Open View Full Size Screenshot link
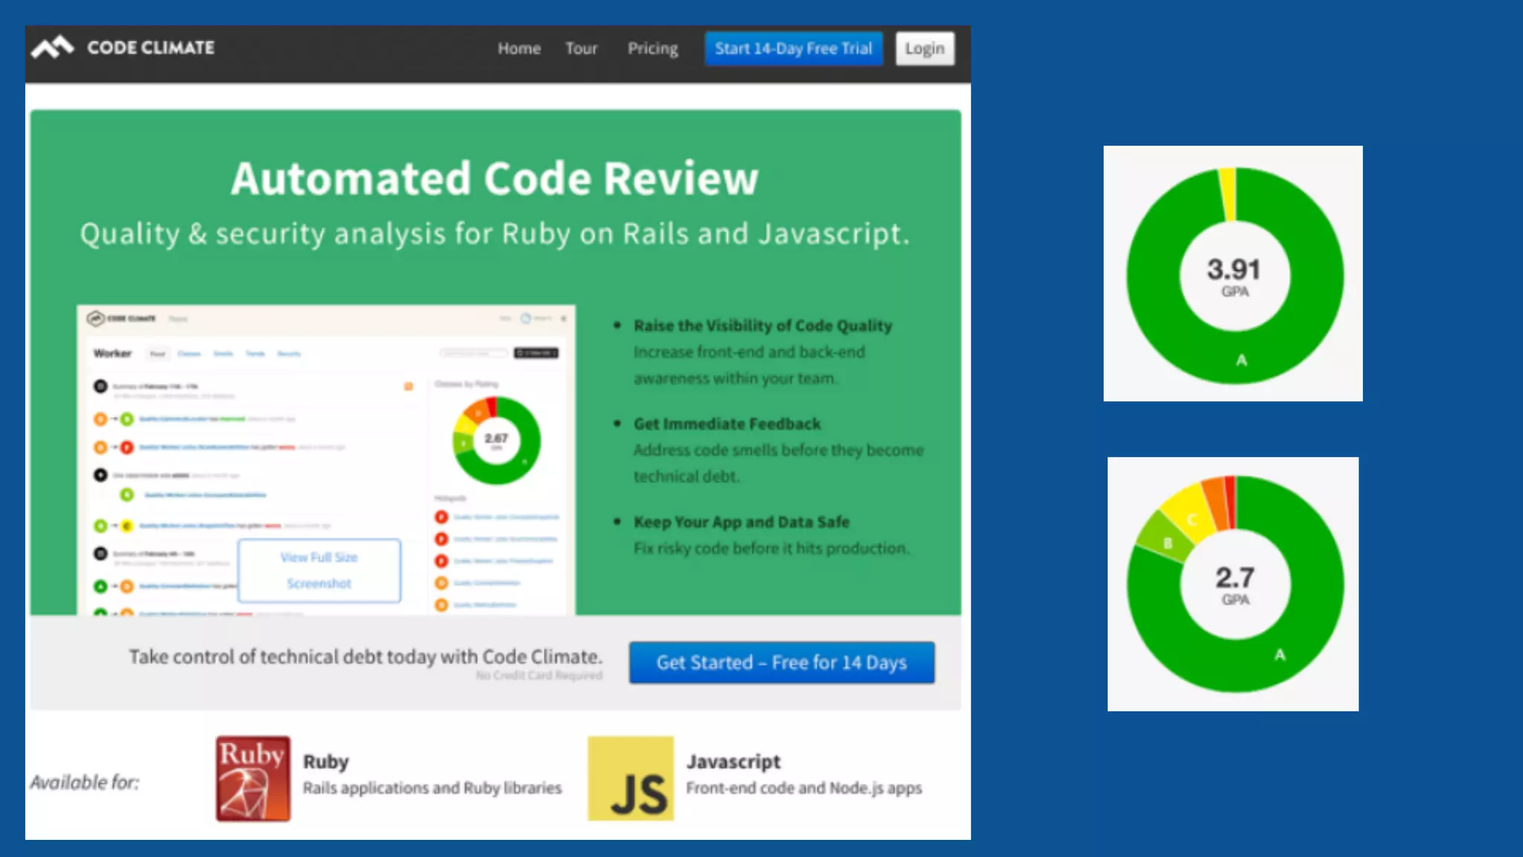Image resolution: width=1523 pixels, height=857 pixels. point(319,571)
